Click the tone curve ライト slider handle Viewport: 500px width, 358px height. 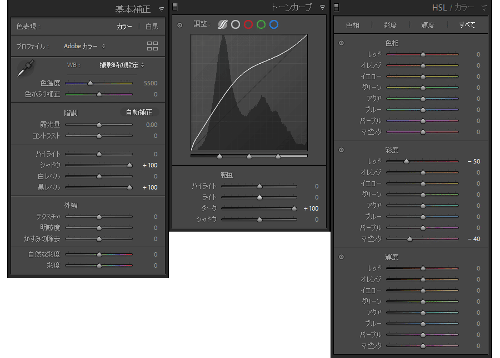tap(260, 198)
